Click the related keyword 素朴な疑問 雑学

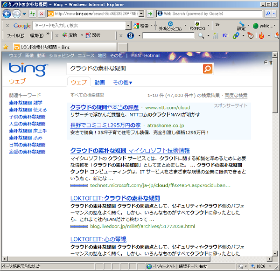25,103
